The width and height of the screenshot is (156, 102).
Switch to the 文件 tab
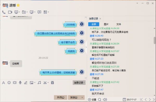pos(119,24)
